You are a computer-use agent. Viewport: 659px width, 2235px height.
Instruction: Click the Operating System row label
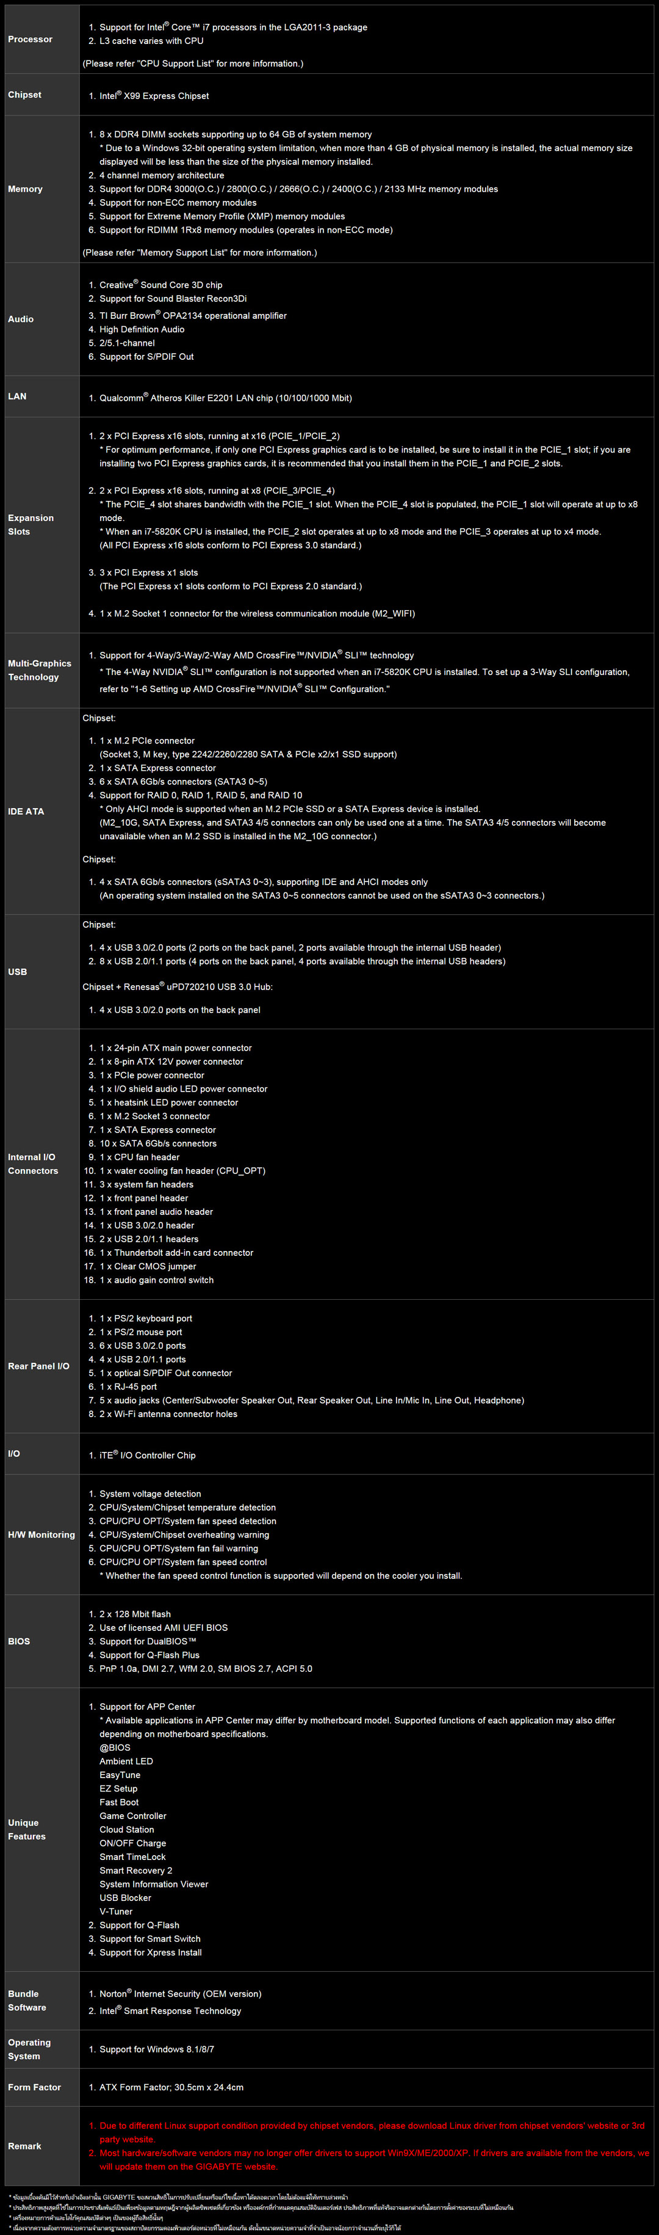(x=29, y=2049)
